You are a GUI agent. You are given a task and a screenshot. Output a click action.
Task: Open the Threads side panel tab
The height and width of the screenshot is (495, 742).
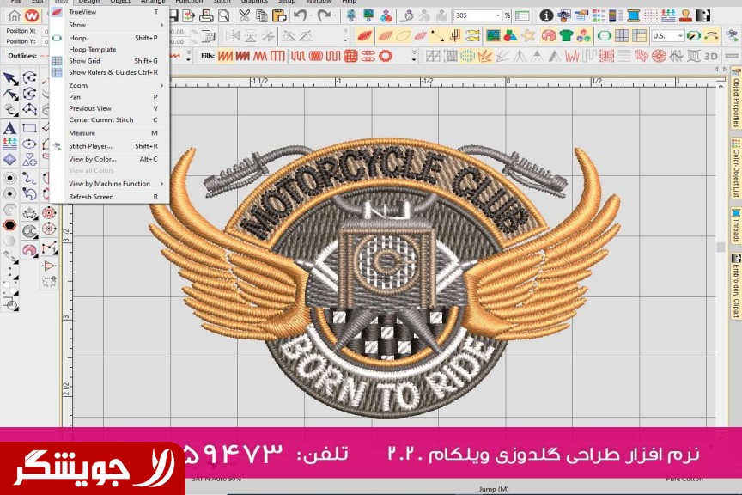[736, 225]
